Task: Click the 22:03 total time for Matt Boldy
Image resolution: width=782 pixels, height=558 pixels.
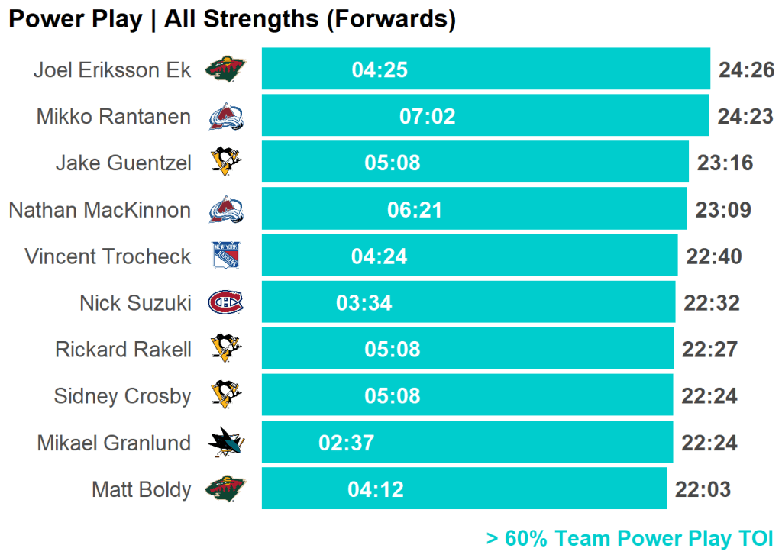Action: pos(703,489)
